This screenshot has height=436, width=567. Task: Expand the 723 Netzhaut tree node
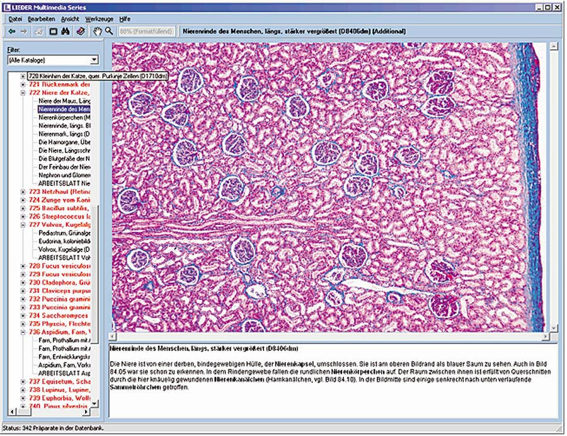pyautogui.click(x=23, y=192)
